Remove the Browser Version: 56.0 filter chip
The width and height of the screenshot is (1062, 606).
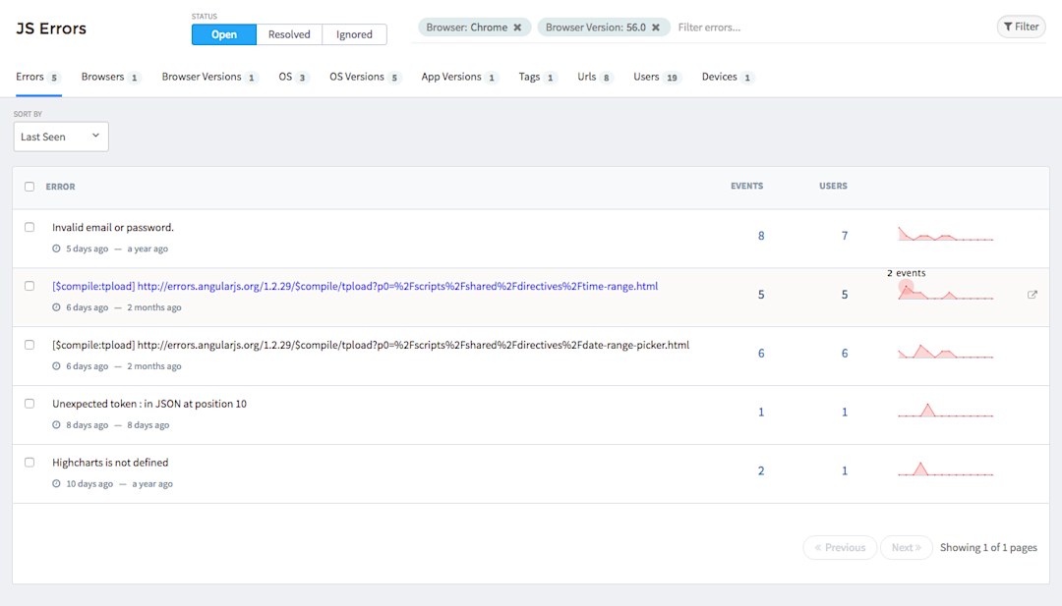[x=656, y=28]
